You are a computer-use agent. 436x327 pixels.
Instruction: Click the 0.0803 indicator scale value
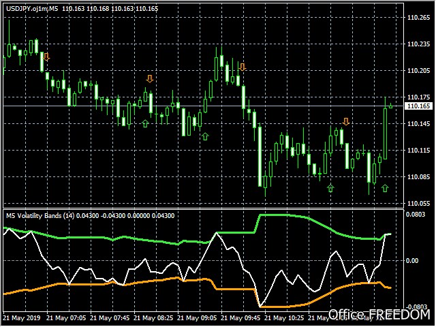click(416, 215)
